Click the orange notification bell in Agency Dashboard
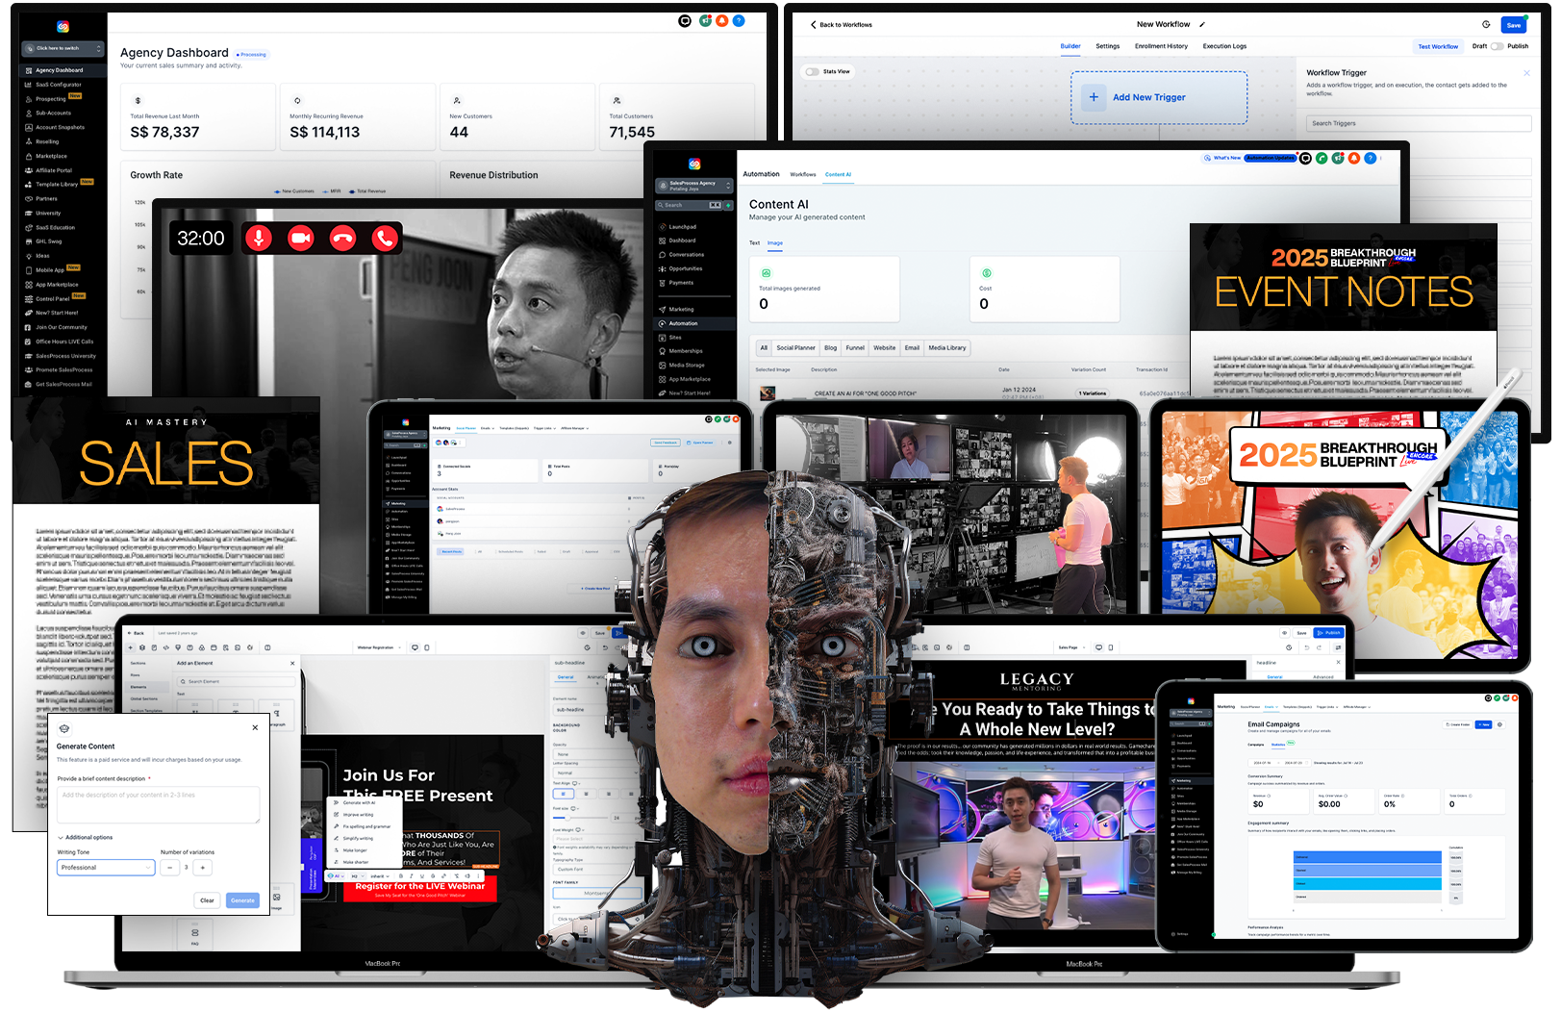The image size is (1561, 1013). point(721,20)
